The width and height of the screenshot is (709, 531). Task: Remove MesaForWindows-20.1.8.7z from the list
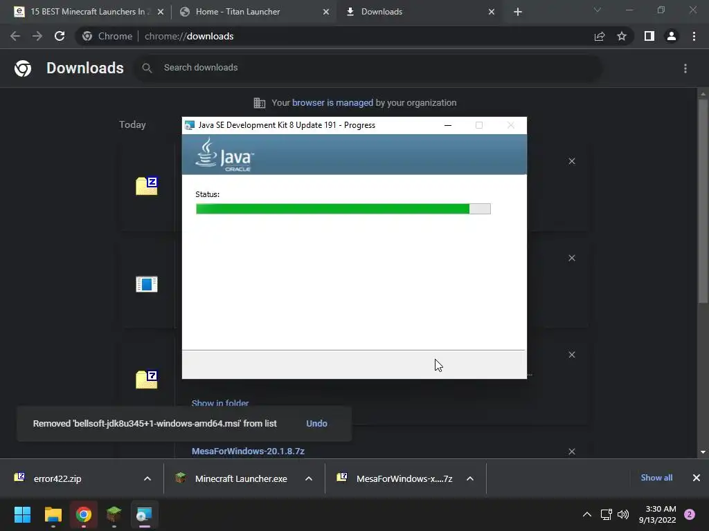tap(571, 451)
